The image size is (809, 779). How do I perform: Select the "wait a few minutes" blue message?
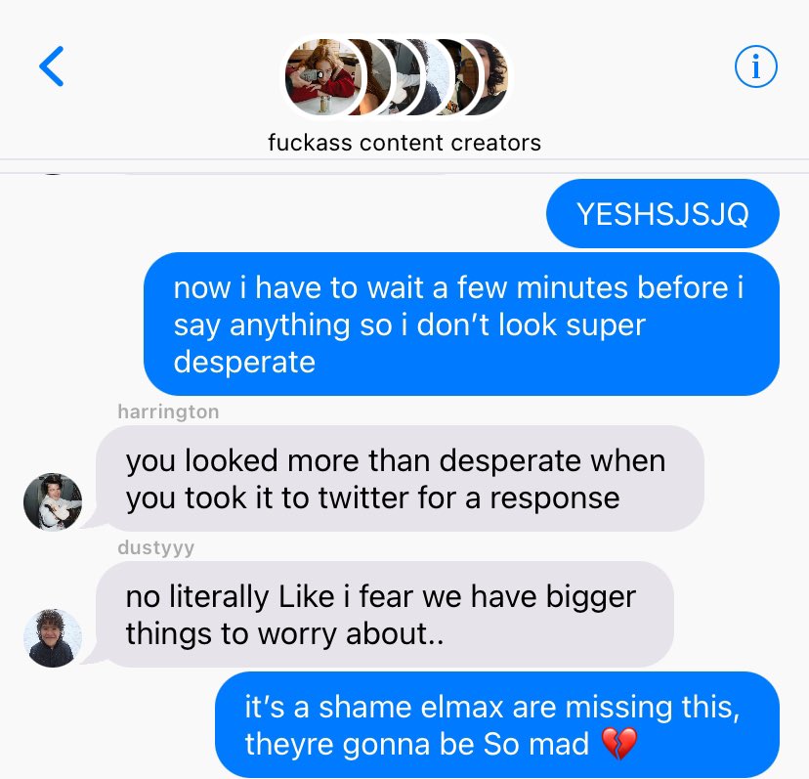pyautogui.click(x=461, y=325)
